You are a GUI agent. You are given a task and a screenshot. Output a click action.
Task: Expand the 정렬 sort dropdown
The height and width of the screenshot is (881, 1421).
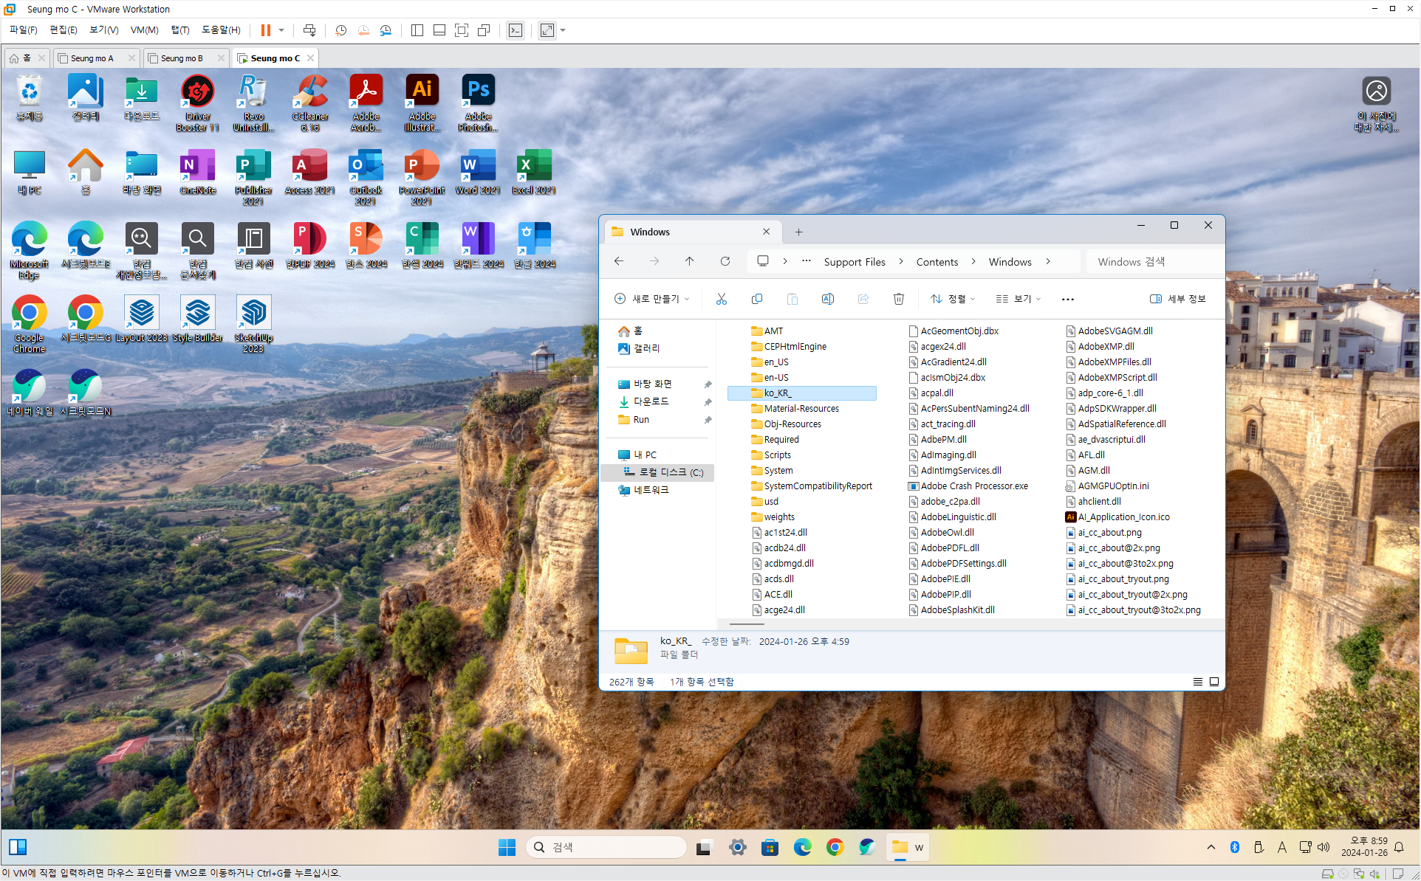pos(953,299)
